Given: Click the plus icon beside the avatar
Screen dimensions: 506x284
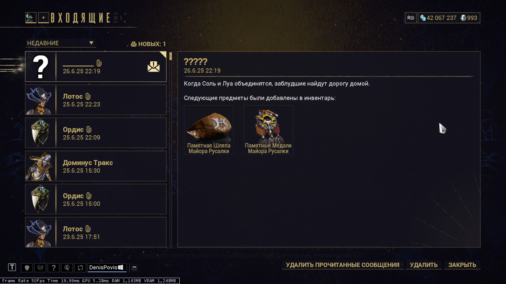Looking at the screenshot, I should pos(43,18).
